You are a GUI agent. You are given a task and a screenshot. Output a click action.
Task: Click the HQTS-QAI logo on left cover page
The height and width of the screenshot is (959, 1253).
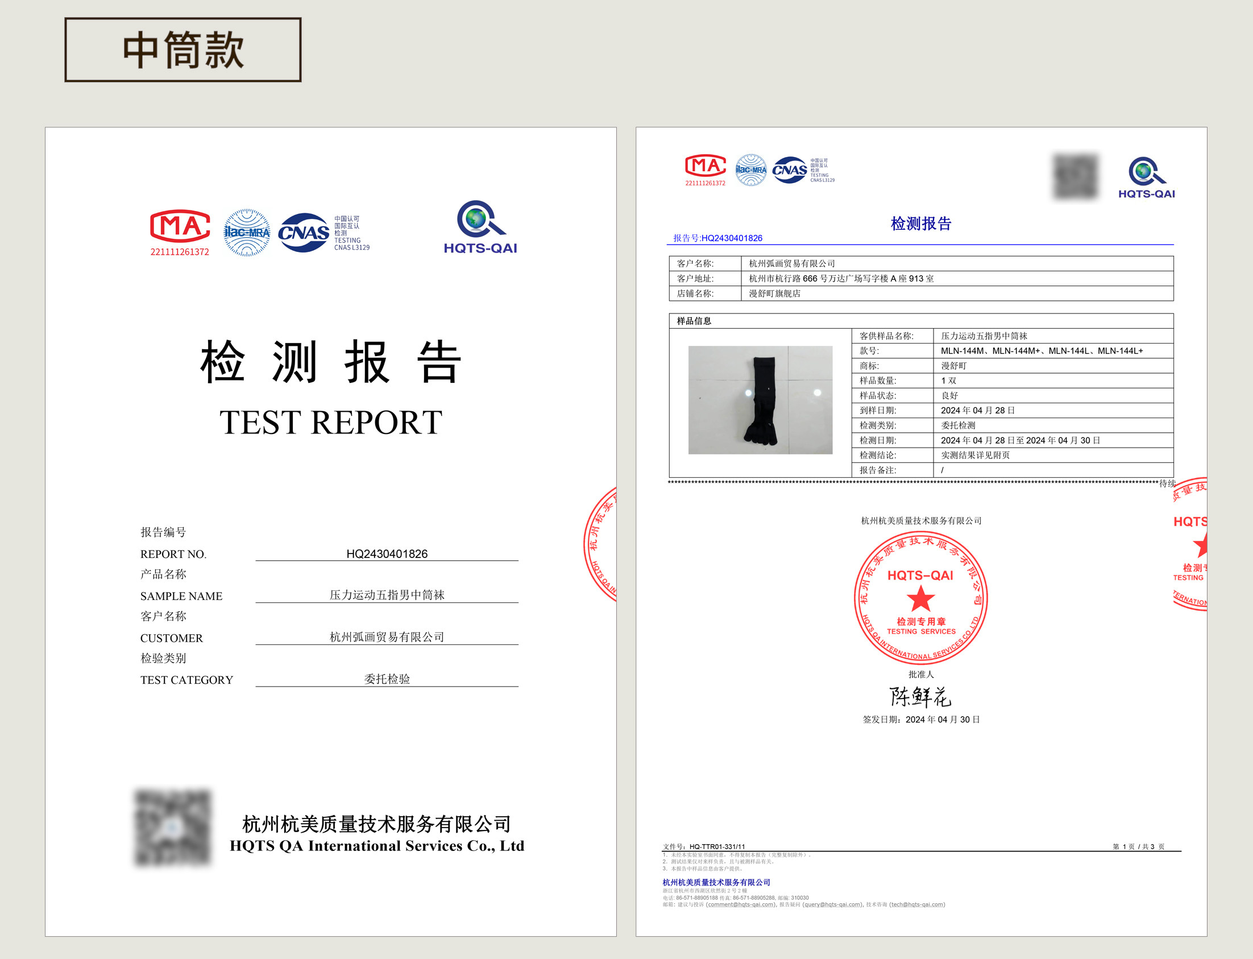[480, 227]
